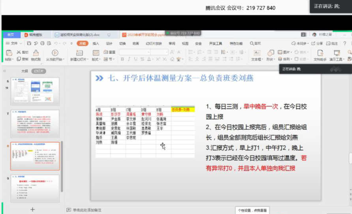Click the clear formatting eraser icon
This screenshot has height=214, width=352.
point(172,59)
